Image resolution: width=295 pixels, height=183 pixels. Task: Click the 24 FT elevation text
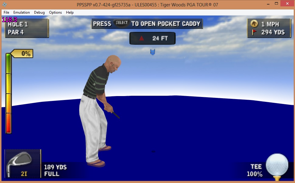click(160, 38)
